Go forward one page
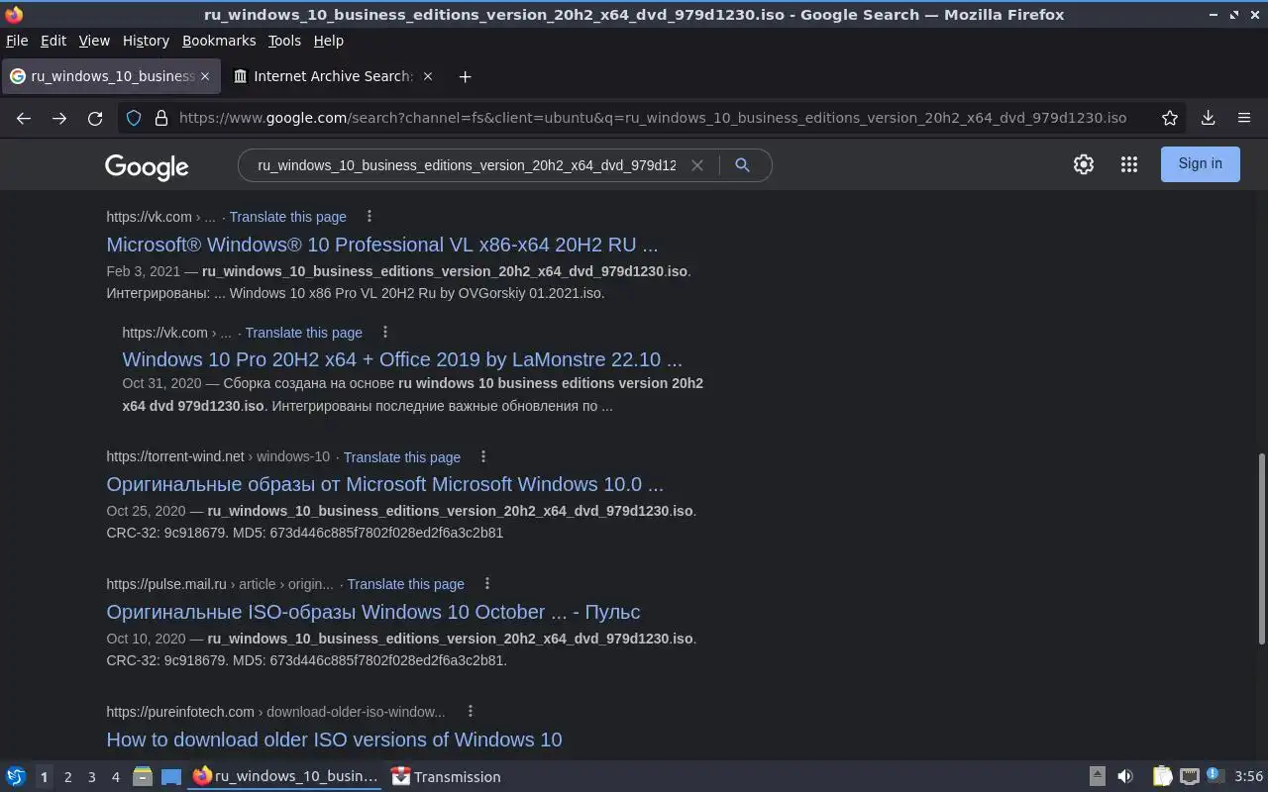Viewport: 1268px width, 792px height. pos(59,118)
